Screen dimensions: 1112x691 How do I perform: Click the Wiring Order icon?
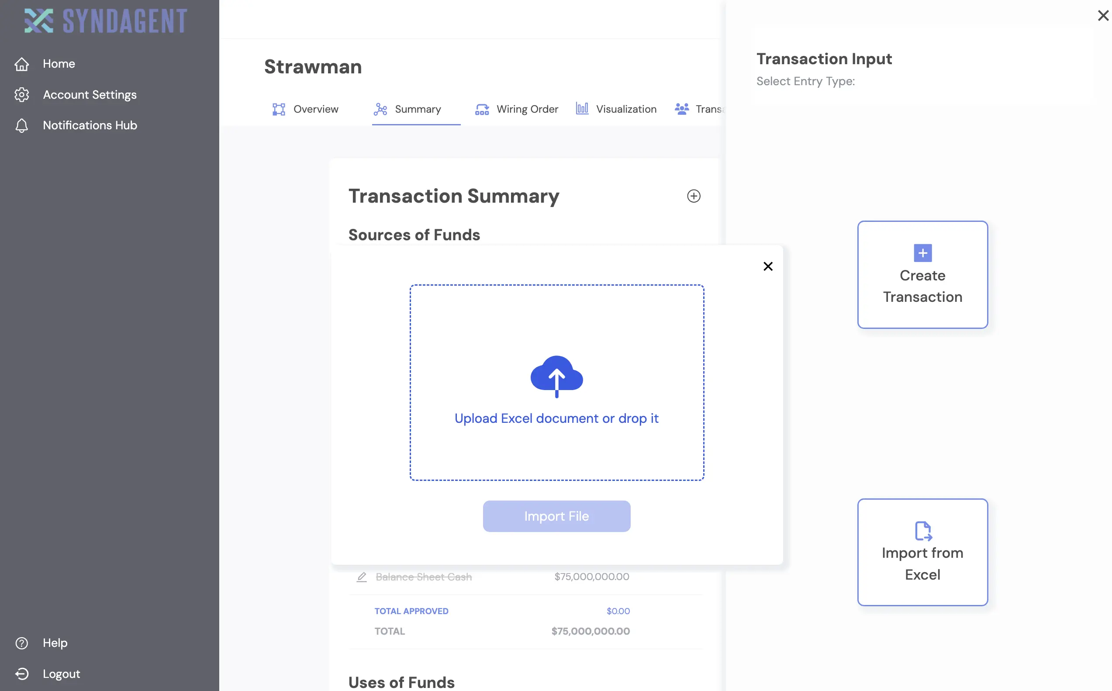tap(481, 109)
